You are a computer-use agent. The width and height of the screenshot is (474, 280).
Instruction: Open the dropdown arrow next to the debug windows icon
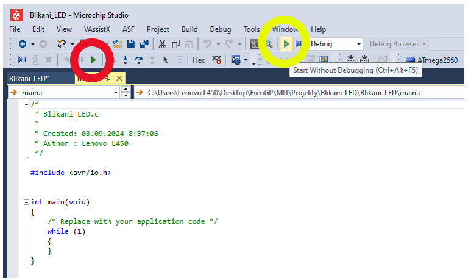(246, 60)
